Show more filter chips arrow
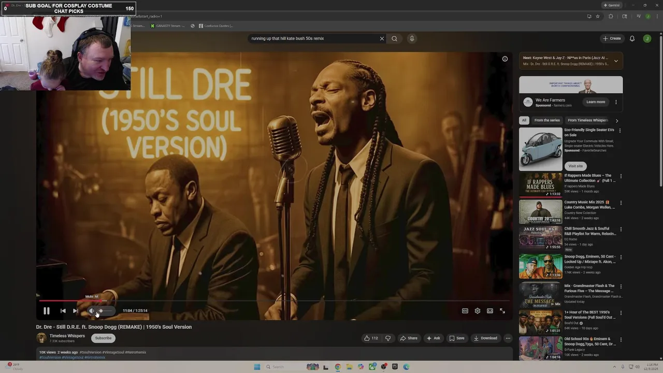 click(x=617, y=120)
